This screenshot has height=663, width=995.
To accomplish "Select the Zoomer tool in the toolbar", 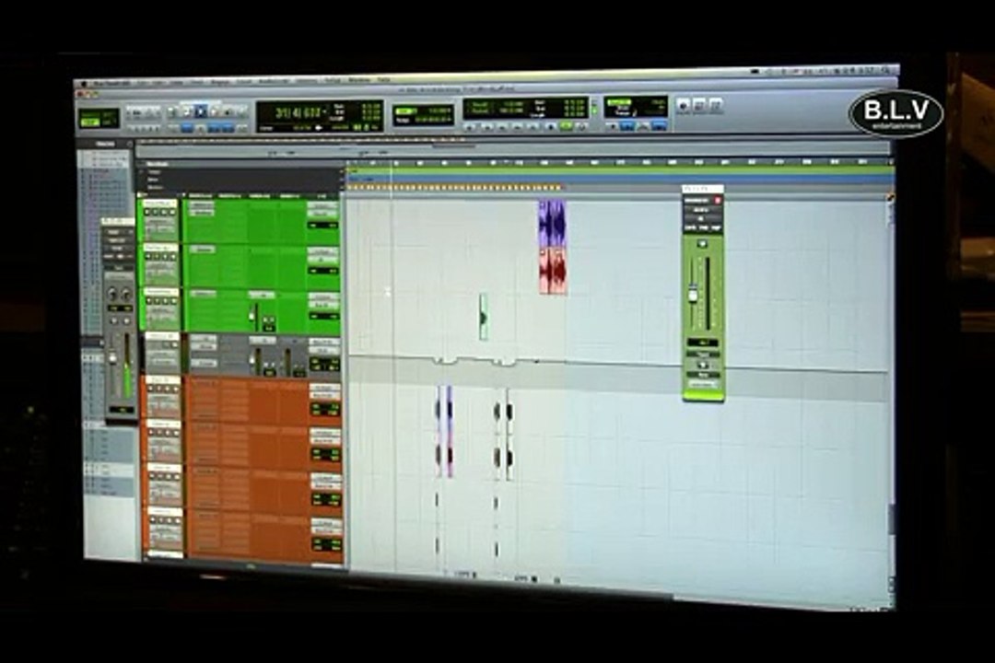I will click(x=172, y=111).
